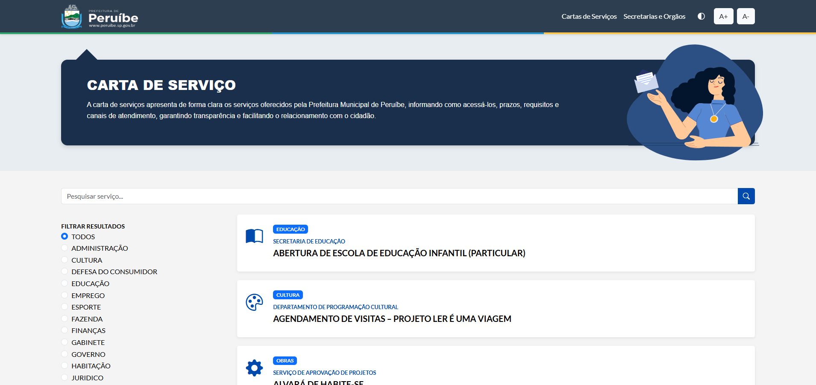Click the woman holding envelope illustration

click(695, 102)
